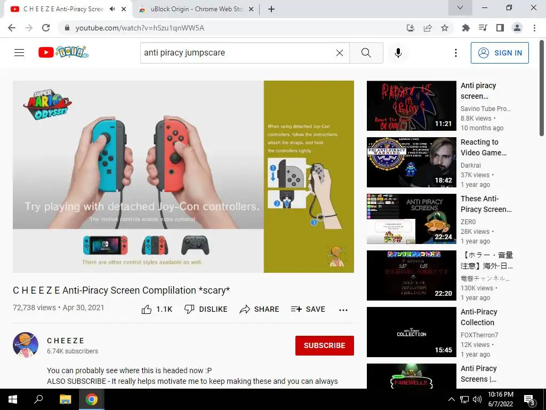Viewport: 546px width, 410px height.
Task: Open ZER0 22:24 anti piracy thumbnail
Action: (411, 218)
